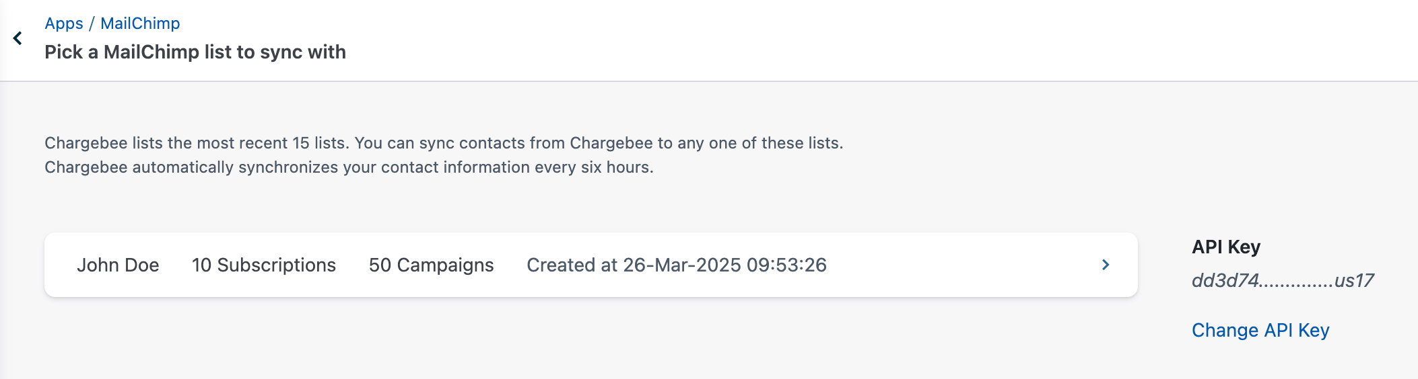
Task: Click the back arrow icon
Action: pos(18,38)
